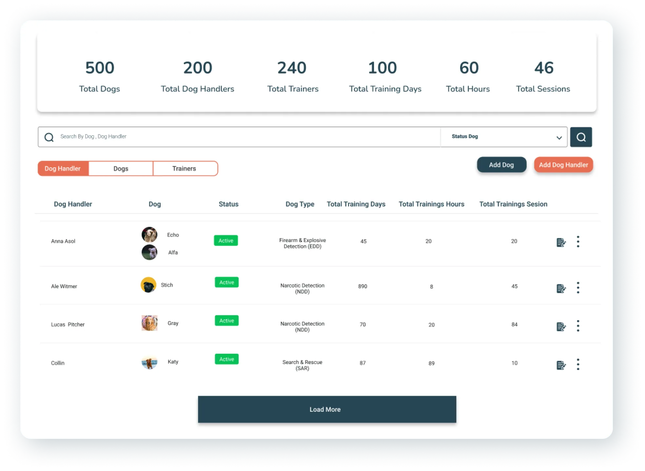The image size is (645, 471).
Task: Switch to the Trainers tab
Action: (x=184, y=169)
